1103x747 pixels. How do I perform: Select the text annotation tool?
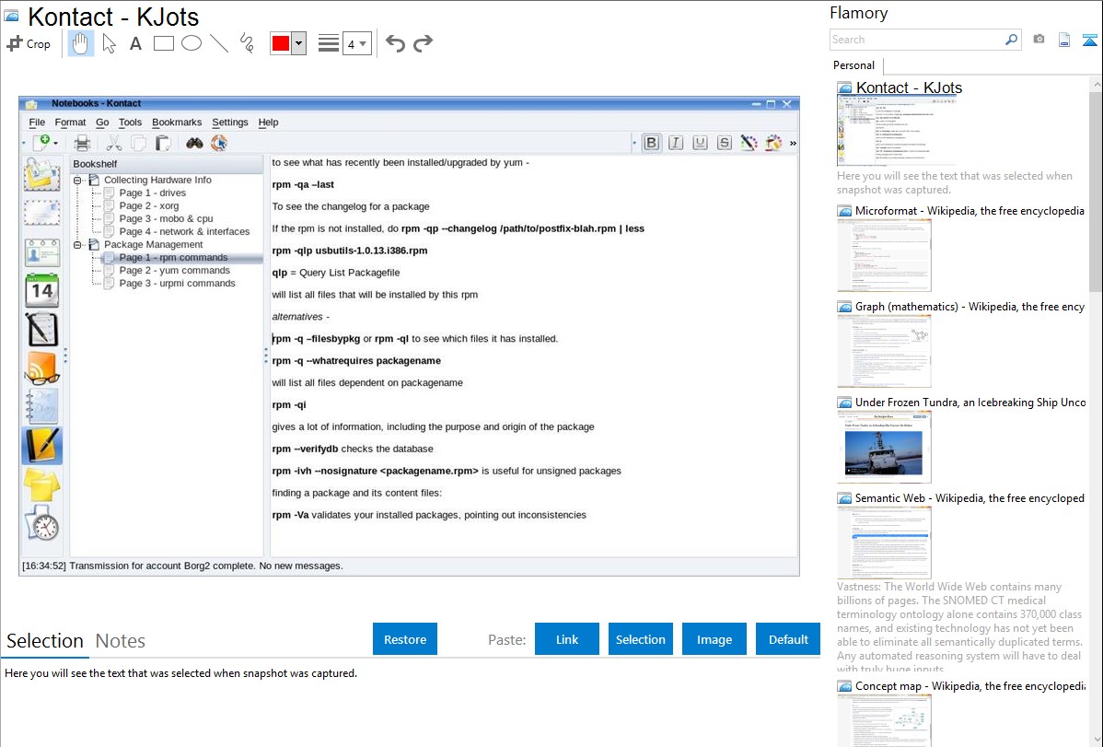[135, 43]
